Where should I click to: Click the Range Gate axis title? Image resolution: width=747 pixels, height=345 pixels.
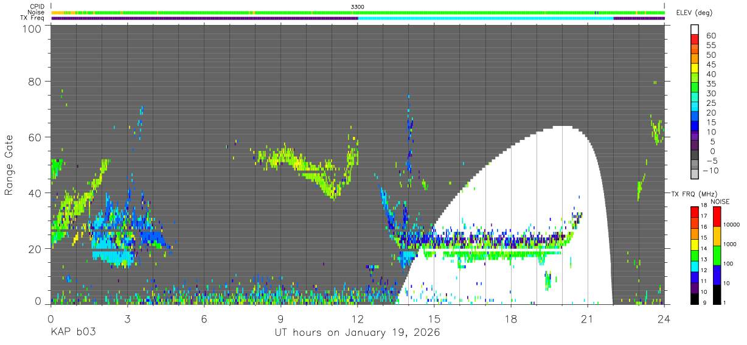point(9,165)
